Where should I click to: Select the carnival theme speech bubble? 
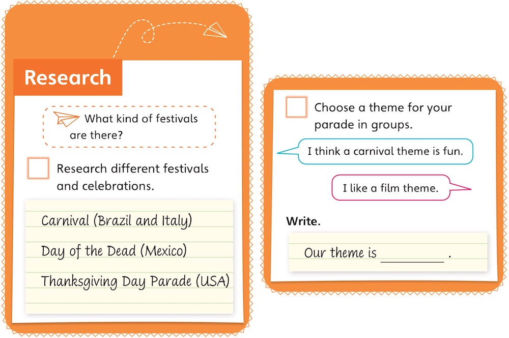[385, 151]
